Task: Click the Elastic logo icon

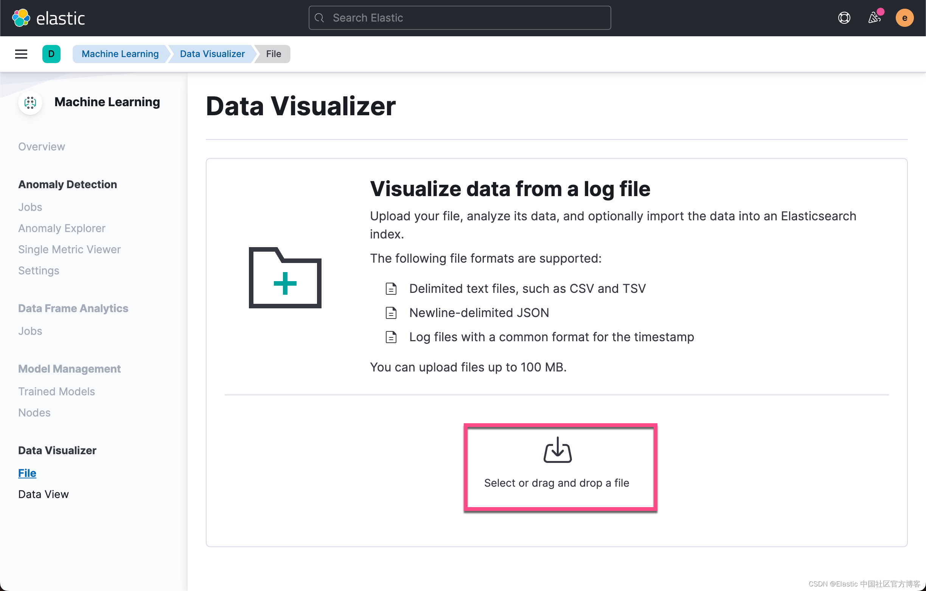Action: [x=21, y=18]
